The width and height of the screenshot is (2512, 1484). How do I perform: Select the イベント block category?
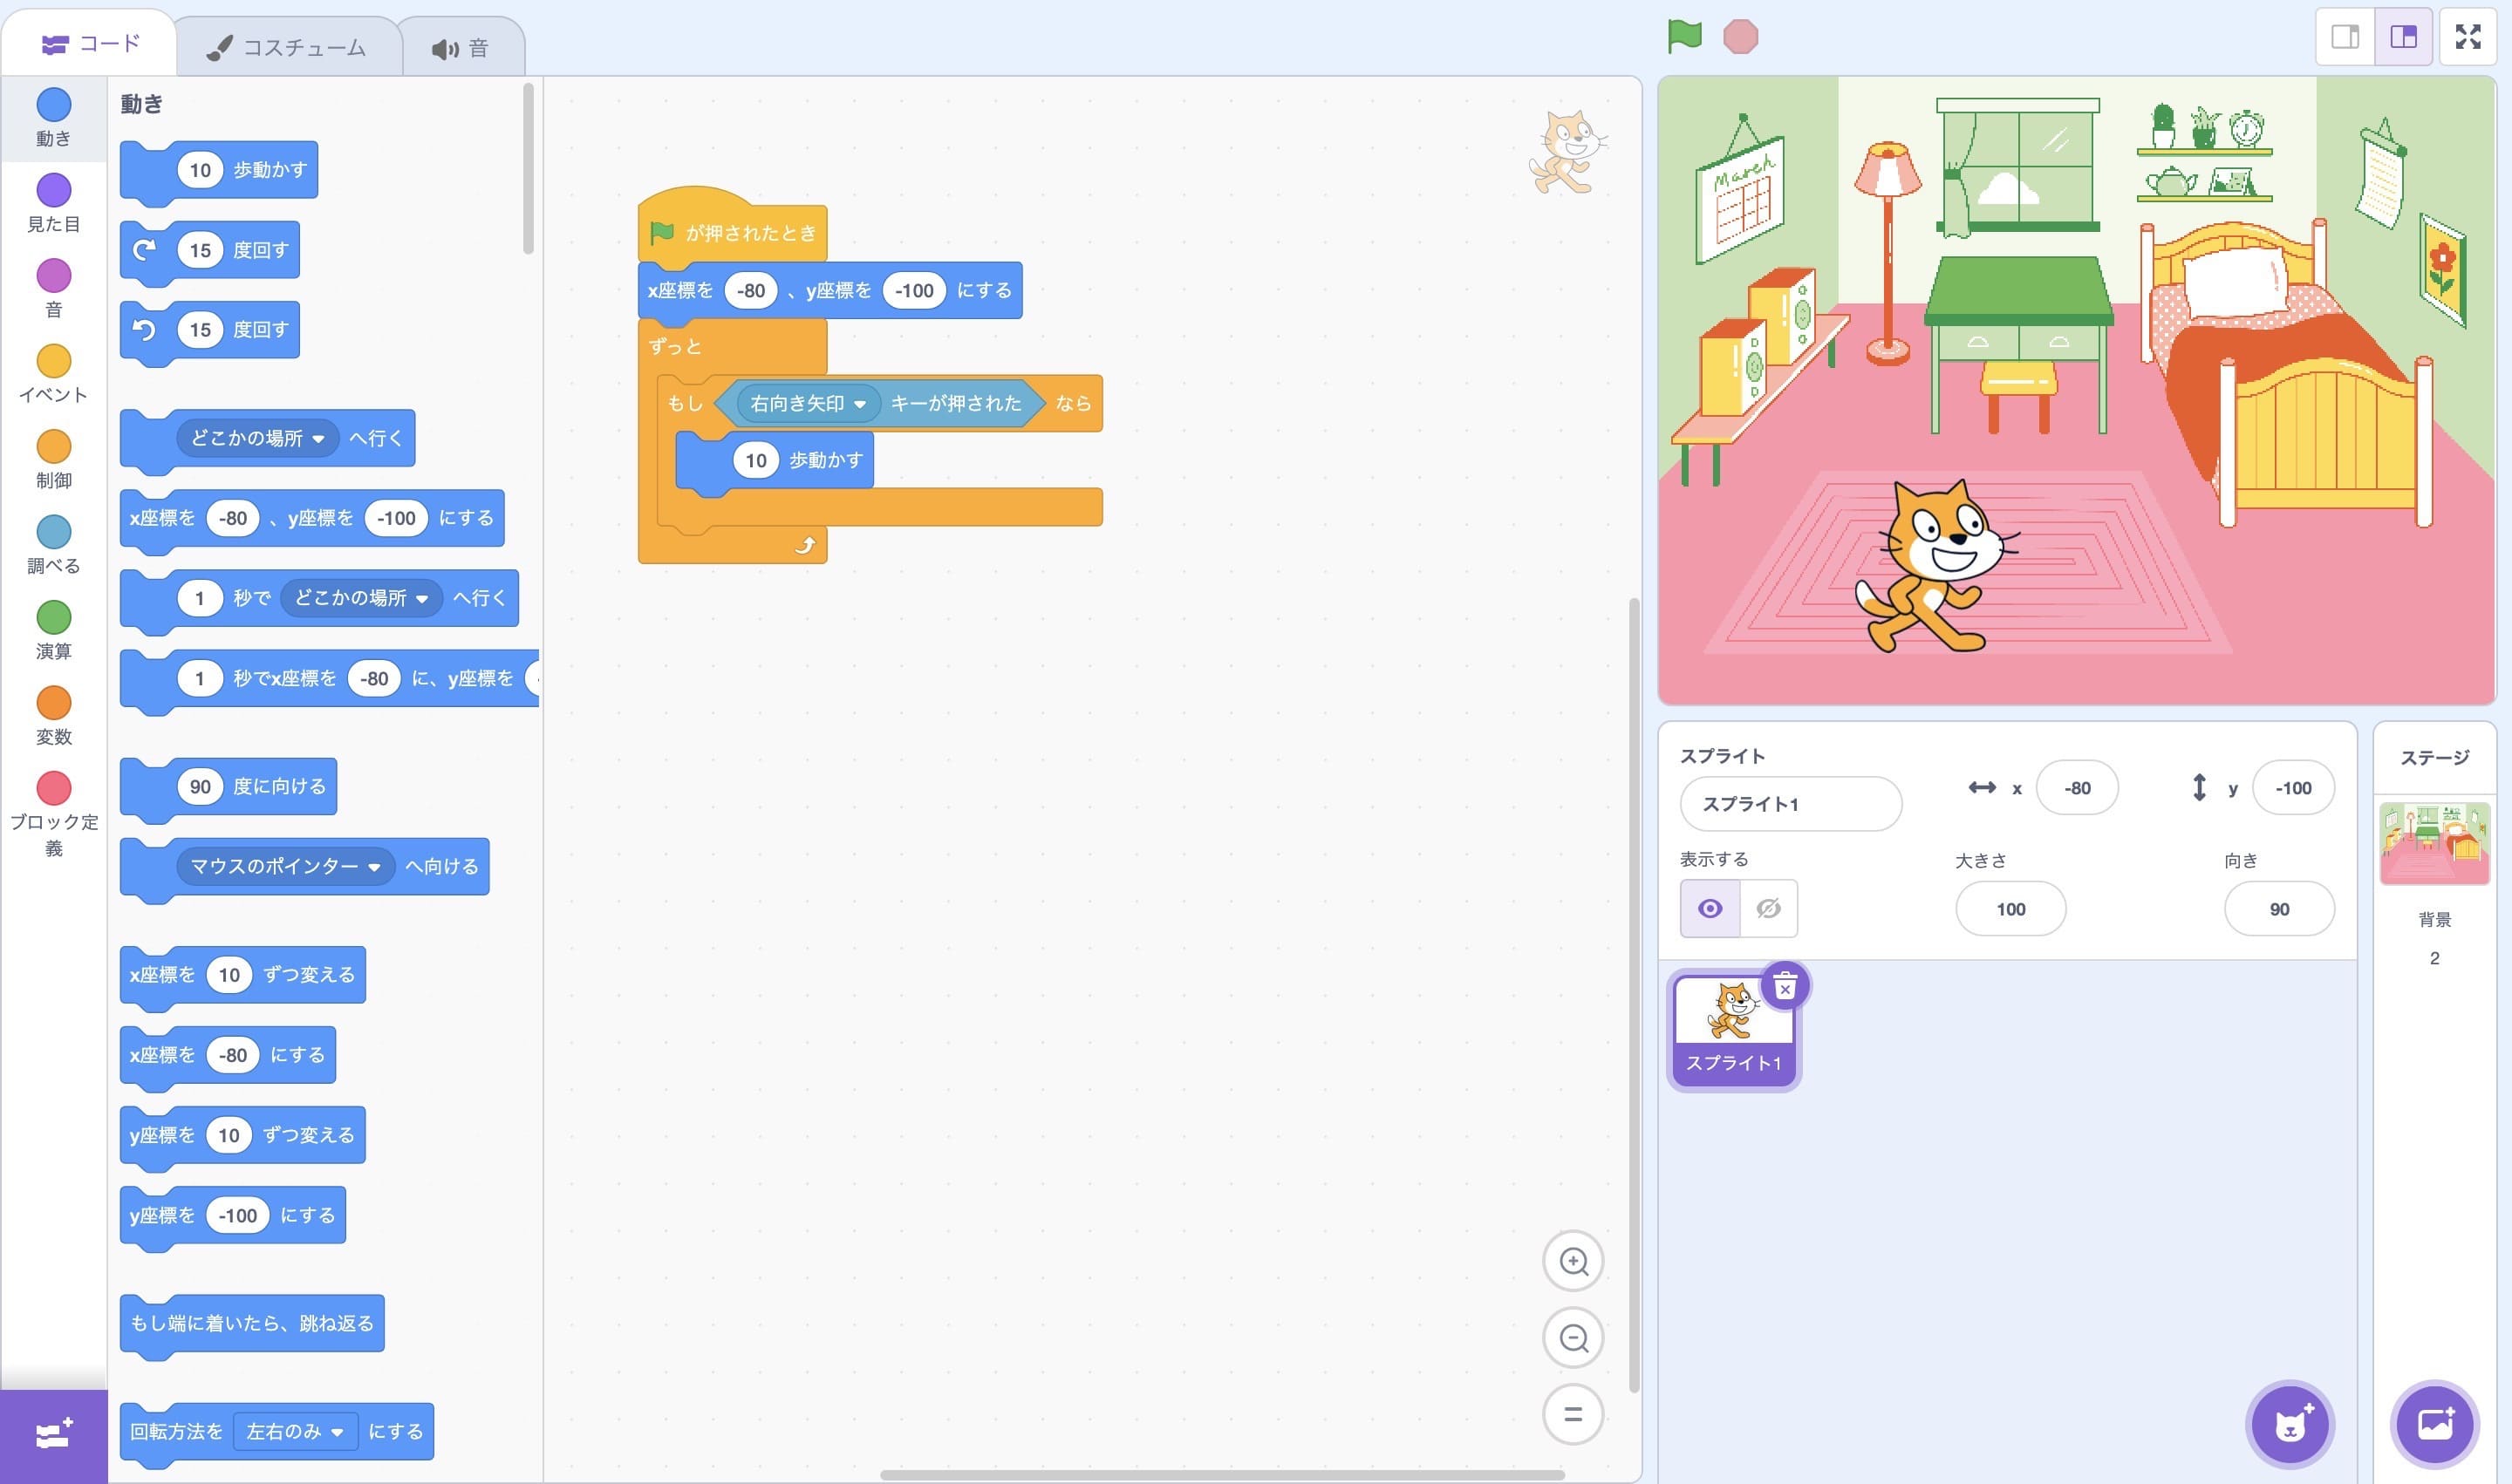(54, 374)
